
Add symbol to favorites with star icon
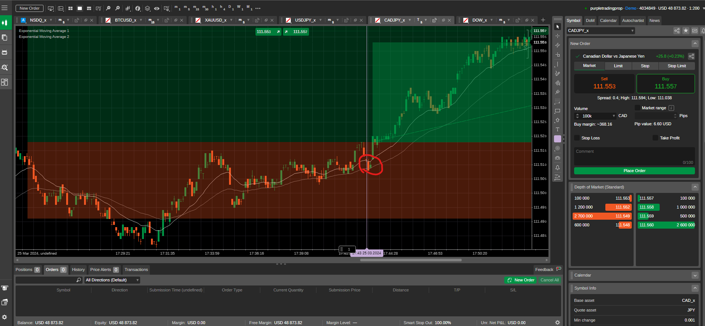[686, 31]
